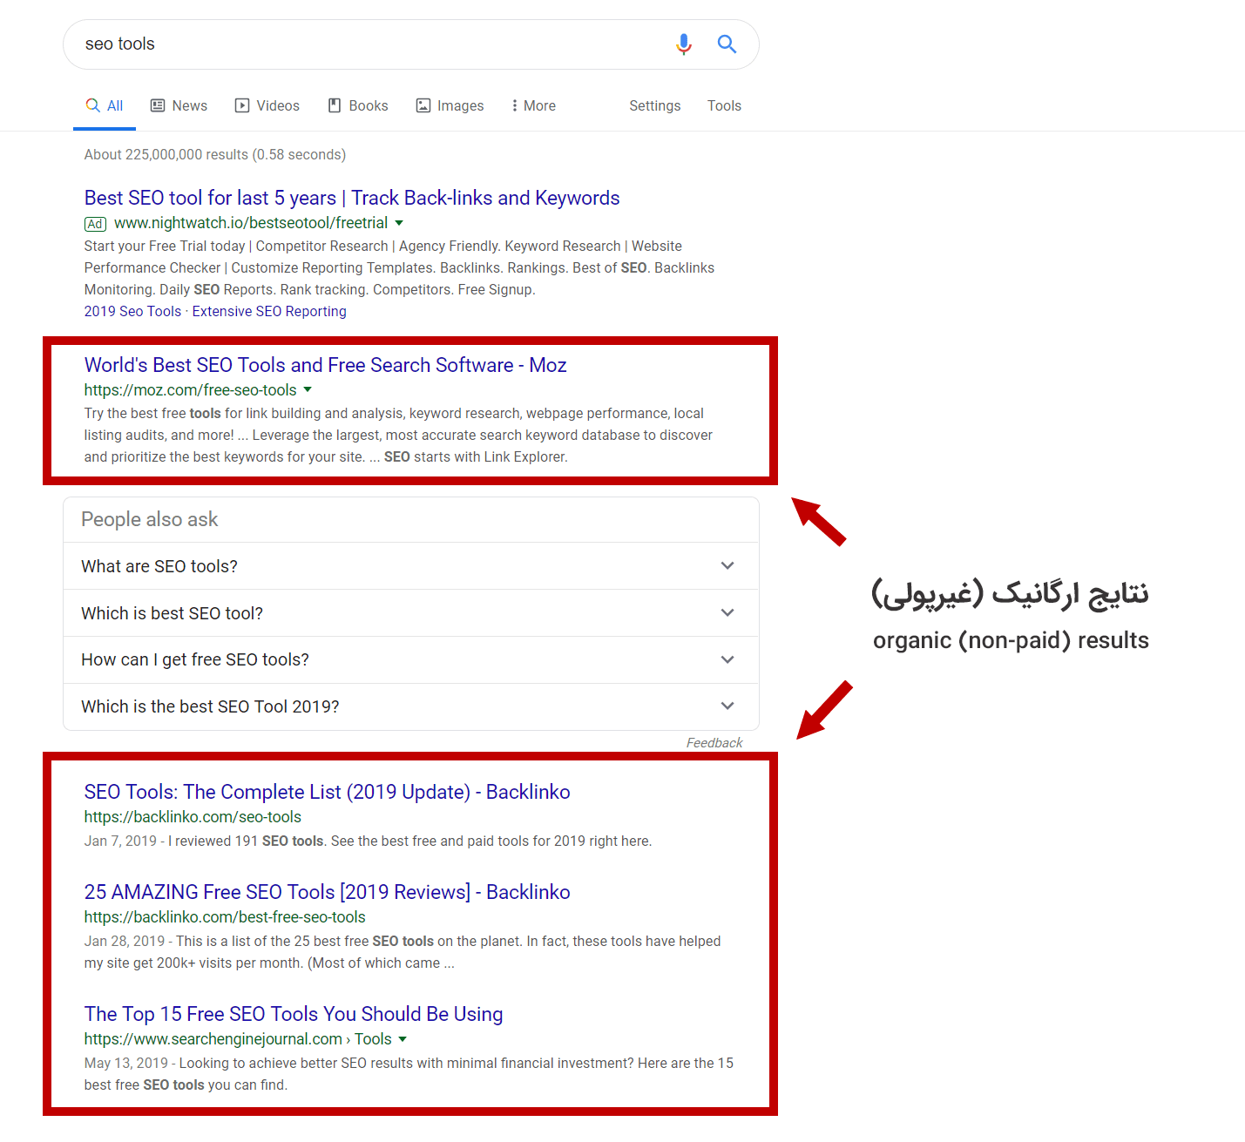1245x1142 pixels.
Task: Expand 'Which is the best SEO Tool 2019?'
Action: pos(411,706)
